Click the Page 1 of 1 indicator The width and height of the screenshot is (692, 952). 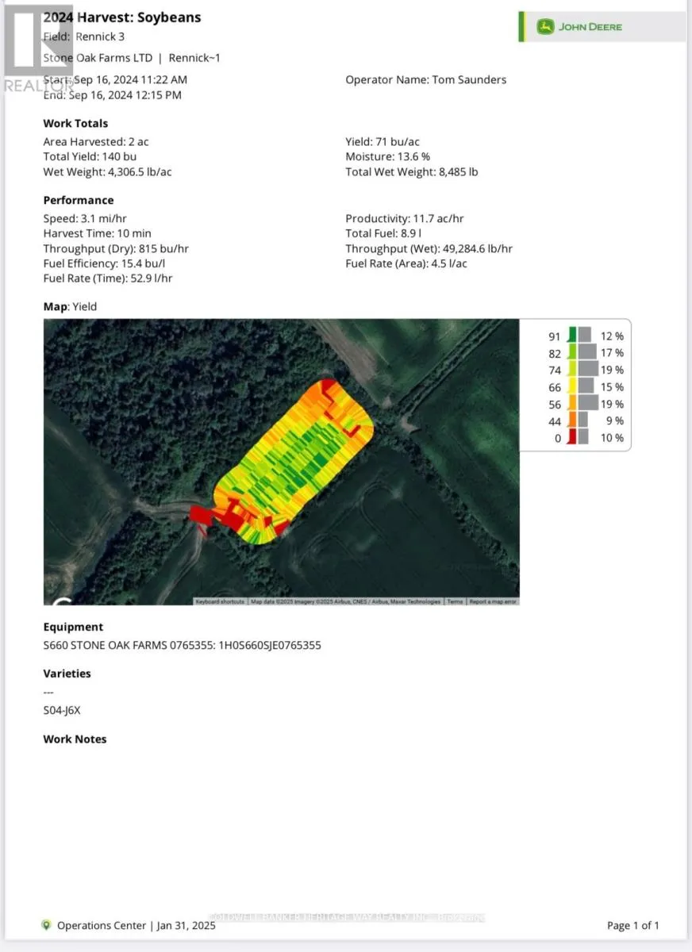pyautogui.click(x=632, y=925)
